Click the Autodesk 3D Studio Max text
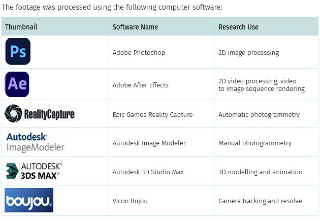 pos(148,172)
